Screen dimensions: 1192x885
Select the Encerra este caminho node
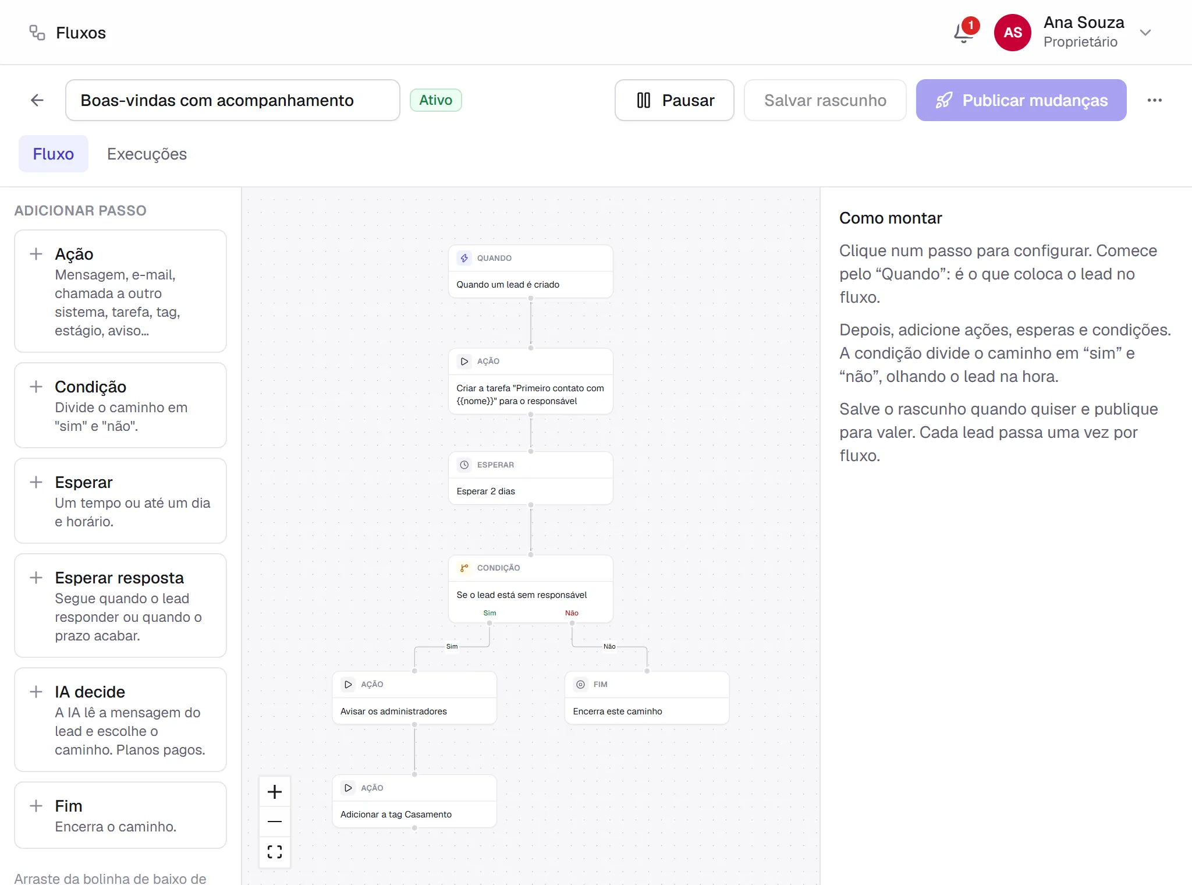click(x=647, y=698)
